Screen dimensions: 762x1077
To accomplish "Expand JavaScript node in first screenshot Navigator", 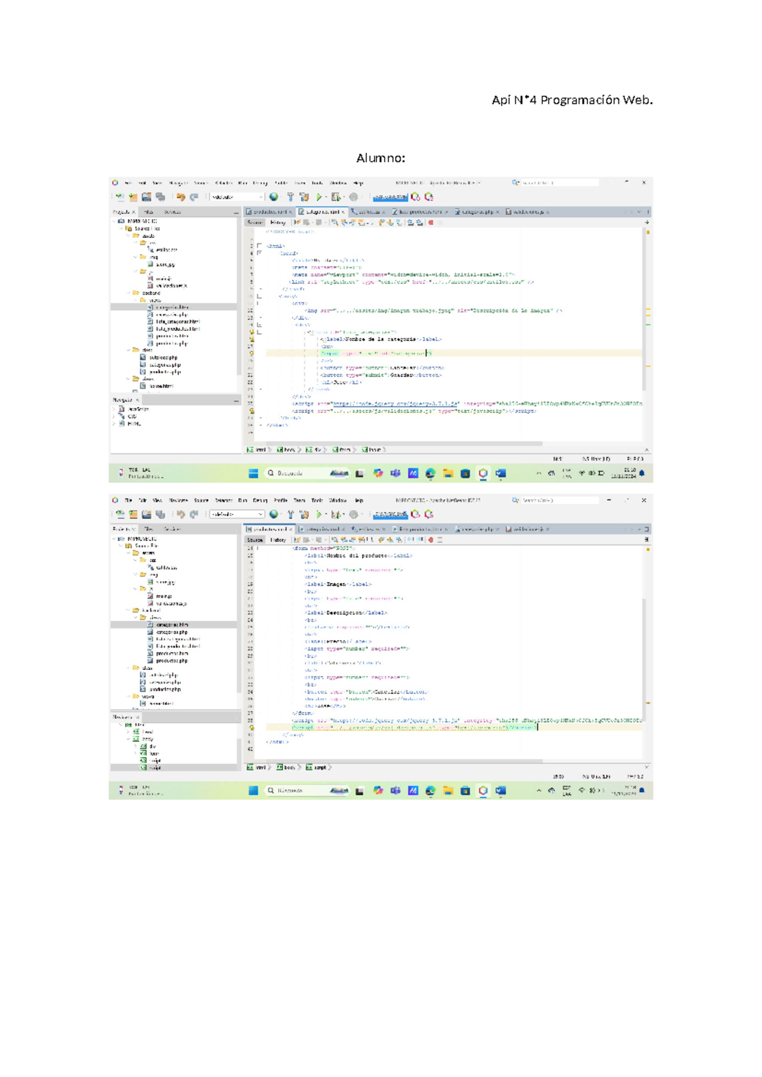I will click(115, 410).
